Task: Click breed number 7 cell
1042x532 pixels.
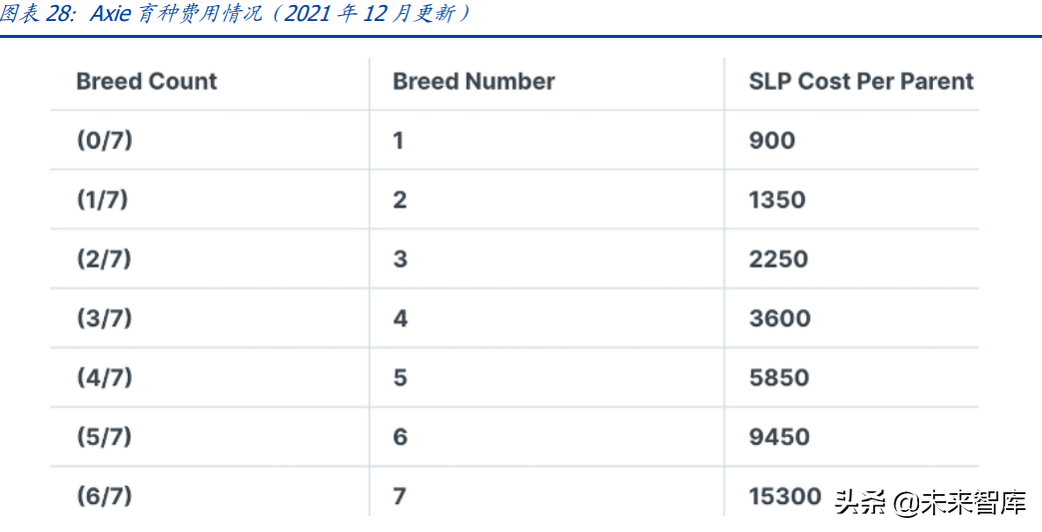Action: click(399, 496)
